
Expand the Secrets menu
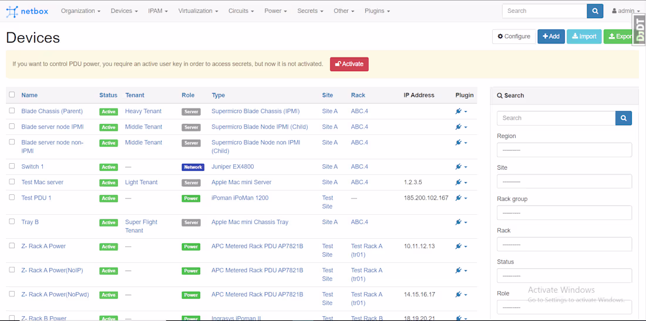pos(310,11)
